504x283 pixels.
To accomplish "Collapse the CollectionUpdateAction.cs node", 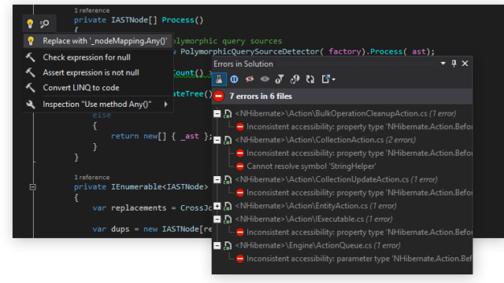I will pos(217,179).
